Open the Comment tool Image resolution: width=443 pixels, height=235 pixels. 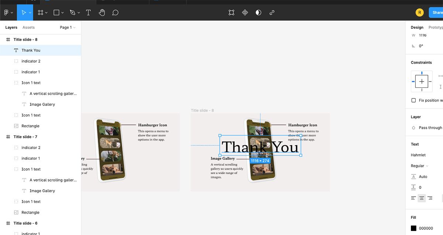tap(115, 12)
